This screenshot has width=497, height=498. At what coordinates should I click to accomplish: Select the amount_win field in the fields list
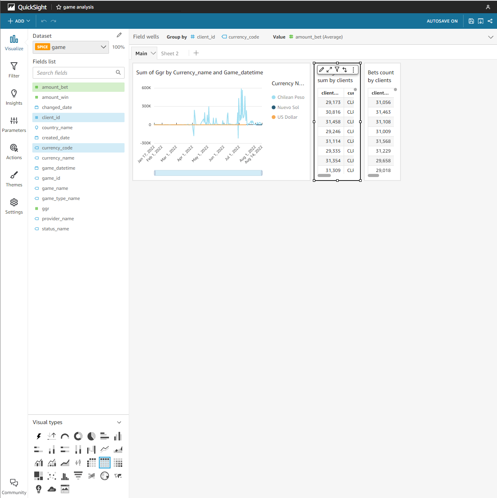click(79, 97)
